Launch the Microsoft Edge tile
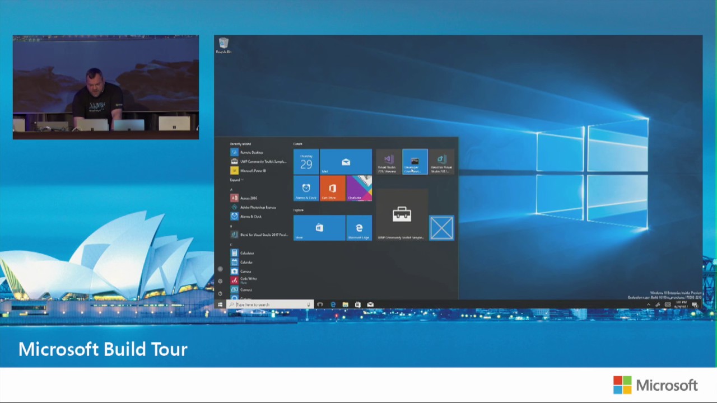This screenshot has height=403, width=717. tap(359, 228)
